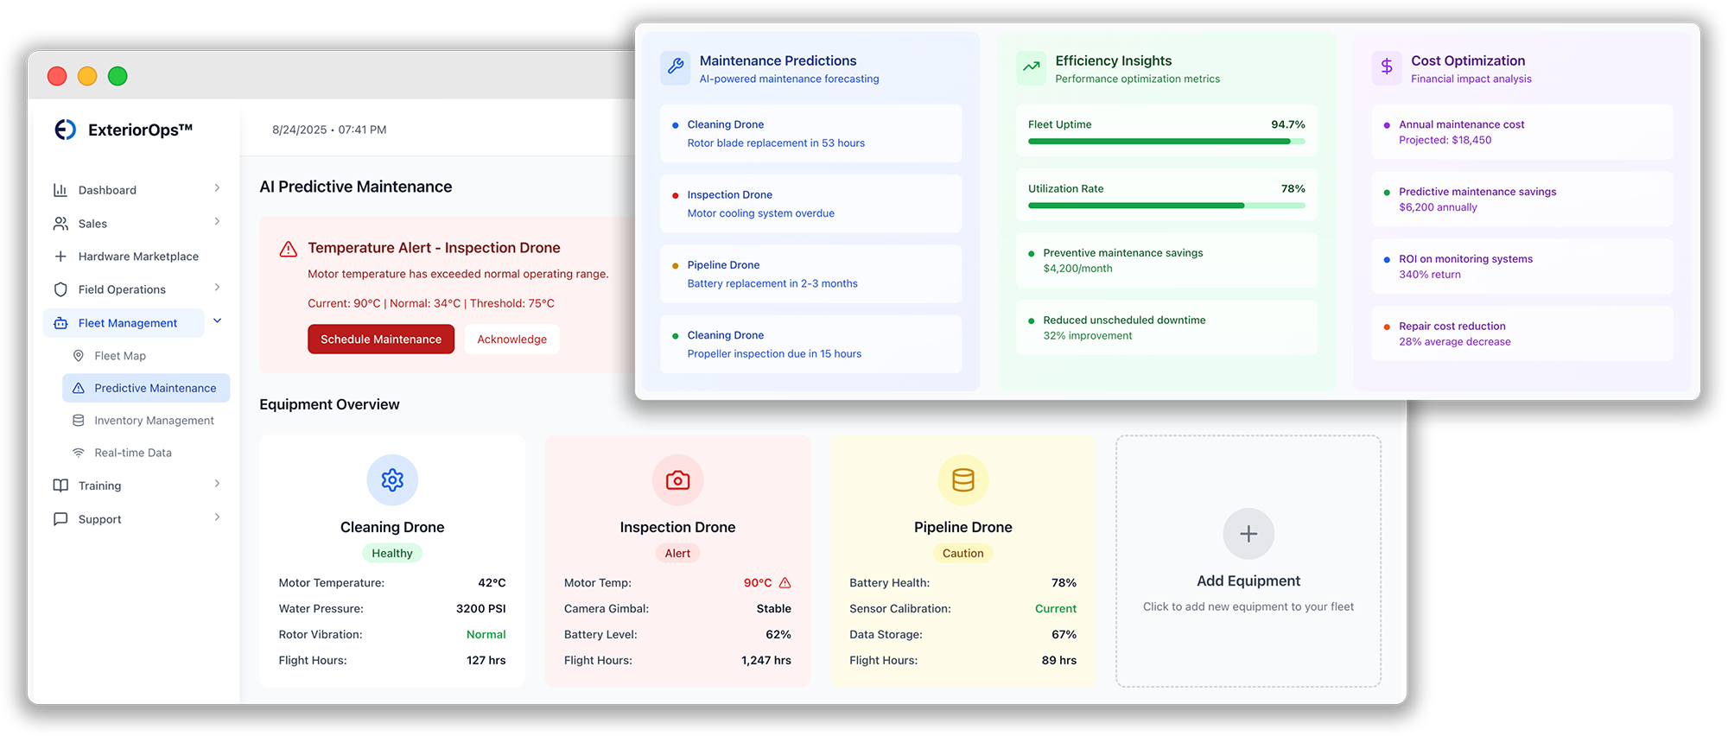Expand the Dashboard menu chevron

217,188
